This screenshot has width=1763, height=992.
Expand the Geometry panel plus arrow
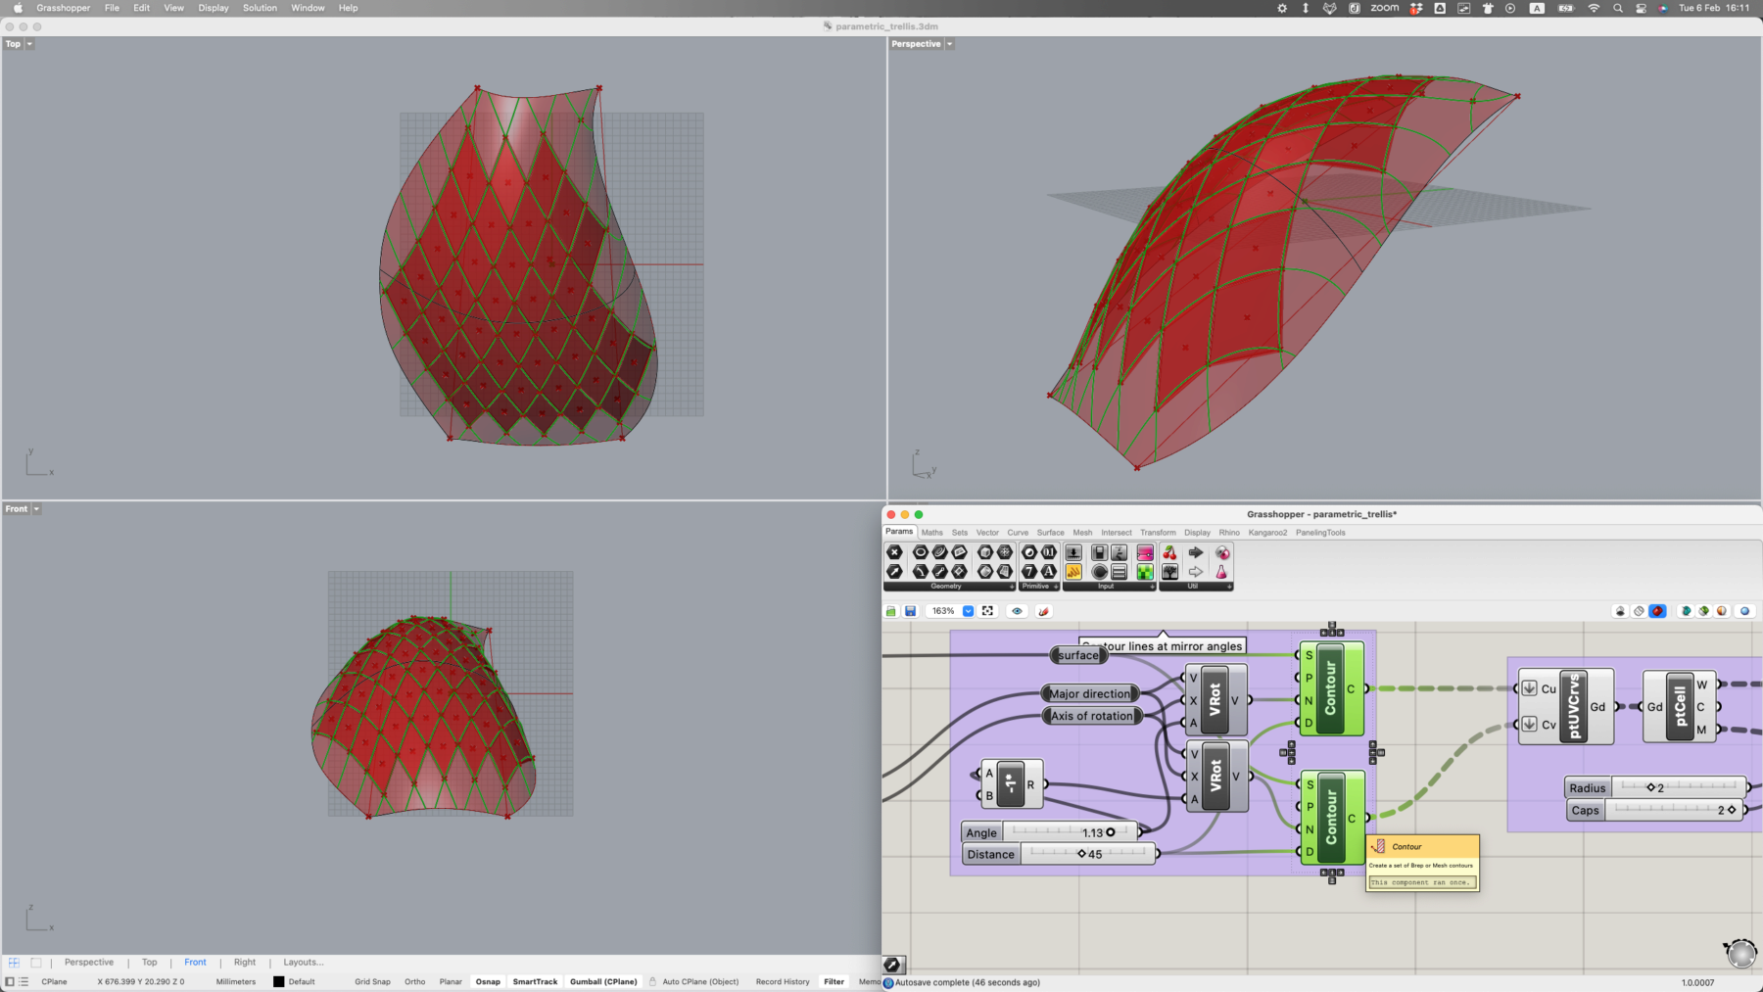1012,587
